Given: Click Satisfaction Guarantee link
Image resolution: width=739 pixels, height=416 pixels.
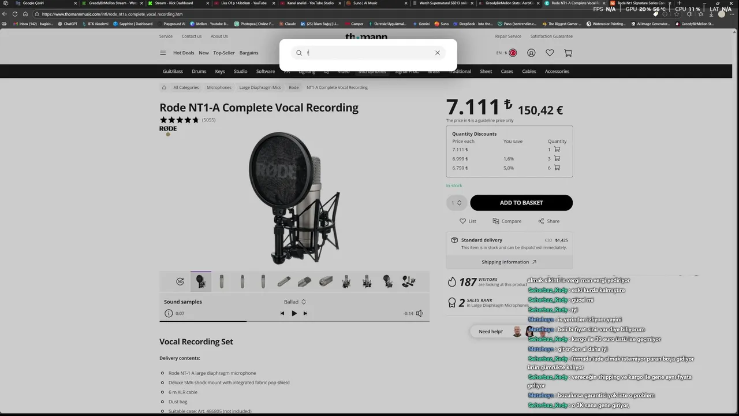Looking at the screenshot, I should tap(552, 36).
